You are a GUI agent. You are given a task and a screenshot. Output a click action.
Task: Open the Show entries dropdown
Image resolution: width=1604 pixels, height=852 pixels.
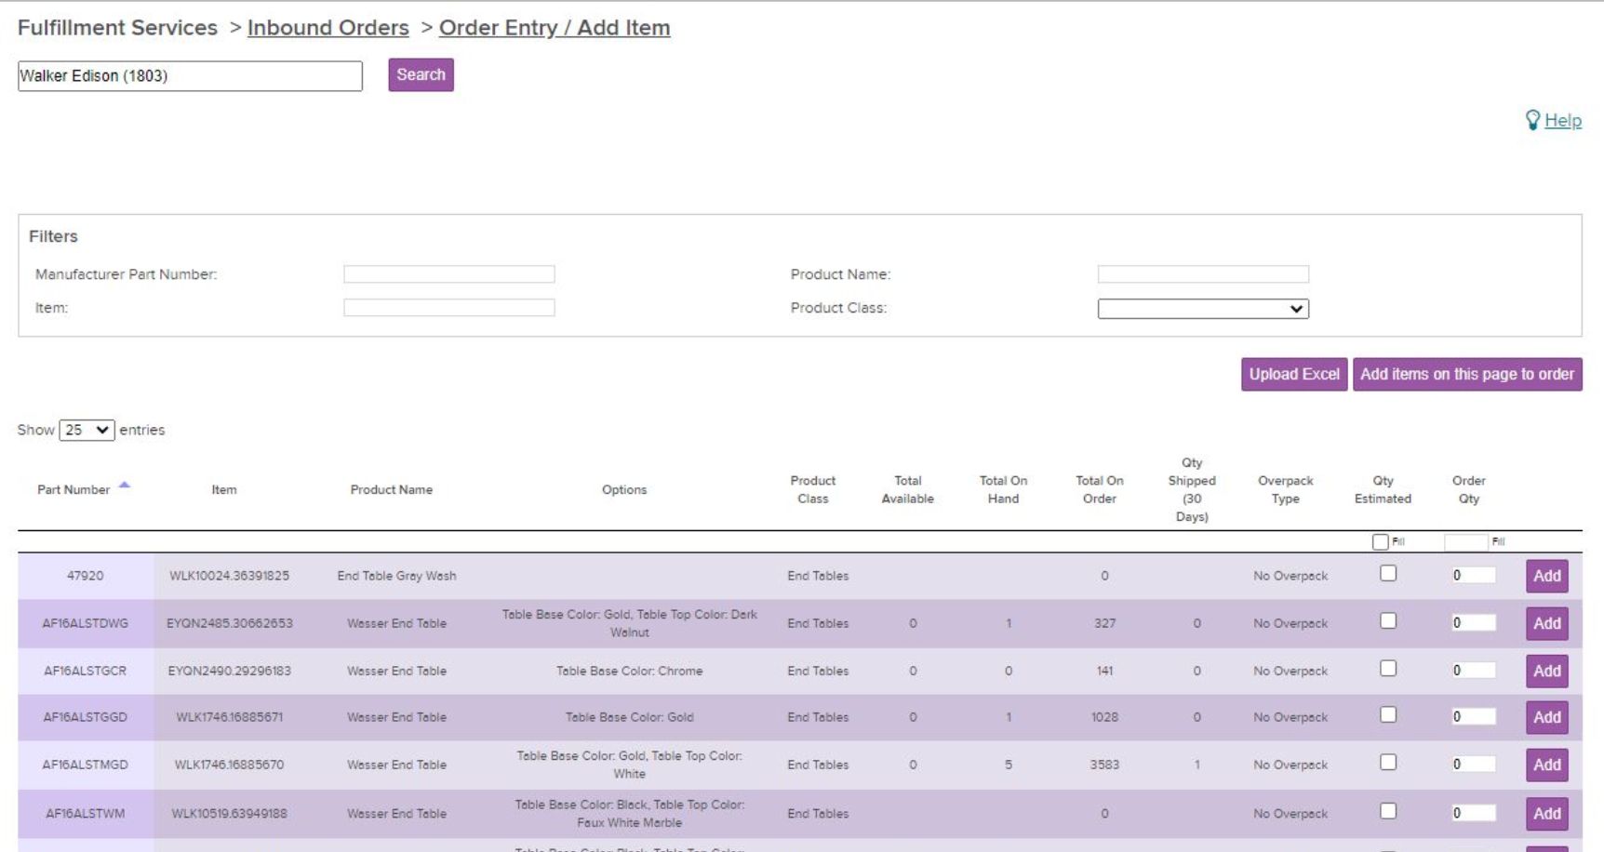87,430
